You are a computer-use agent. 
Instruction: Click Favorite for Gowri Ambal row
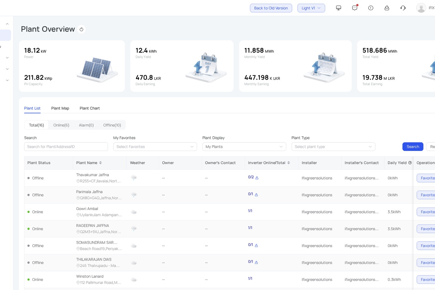tap(427, 212)
